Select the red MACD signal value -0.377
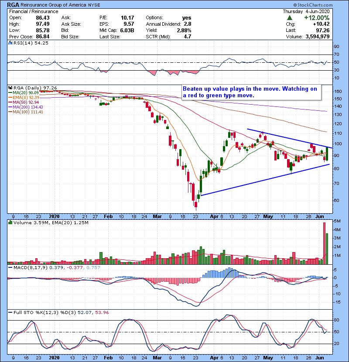 pyautogui.click(x=75, y=268)
